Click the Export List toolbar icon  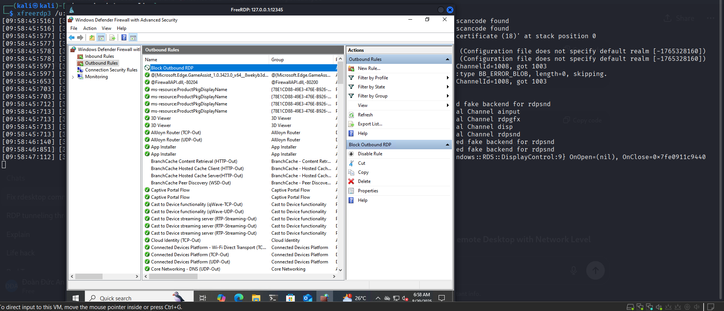[x=112, y=37]
